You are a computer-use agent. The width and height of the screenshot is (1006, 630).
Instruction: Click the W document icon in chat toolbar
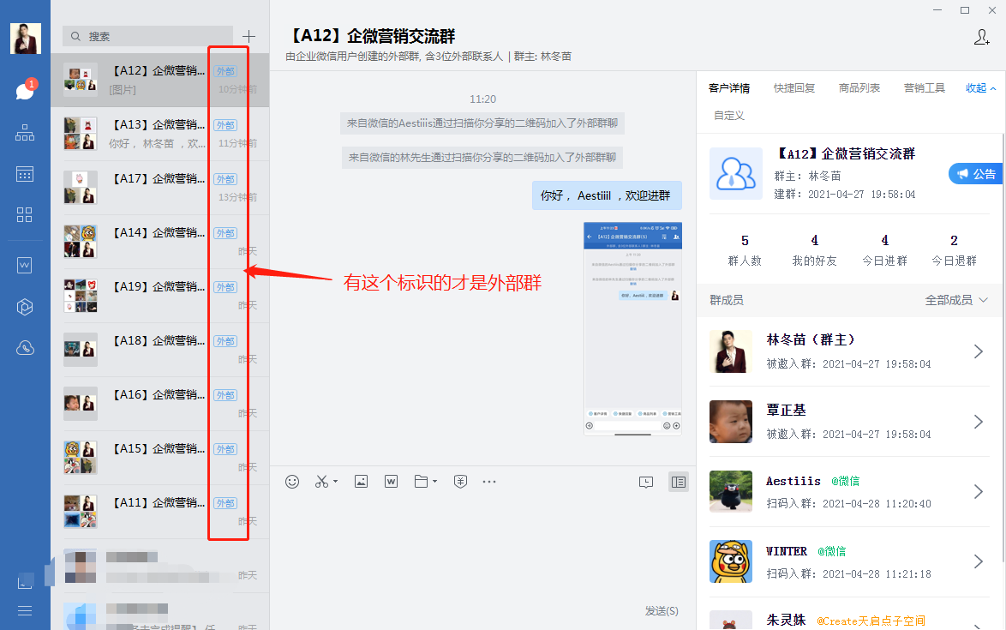(391, 482)
